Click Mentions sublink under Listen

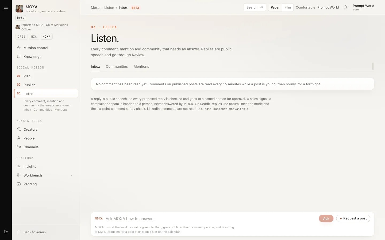[61, 110]
